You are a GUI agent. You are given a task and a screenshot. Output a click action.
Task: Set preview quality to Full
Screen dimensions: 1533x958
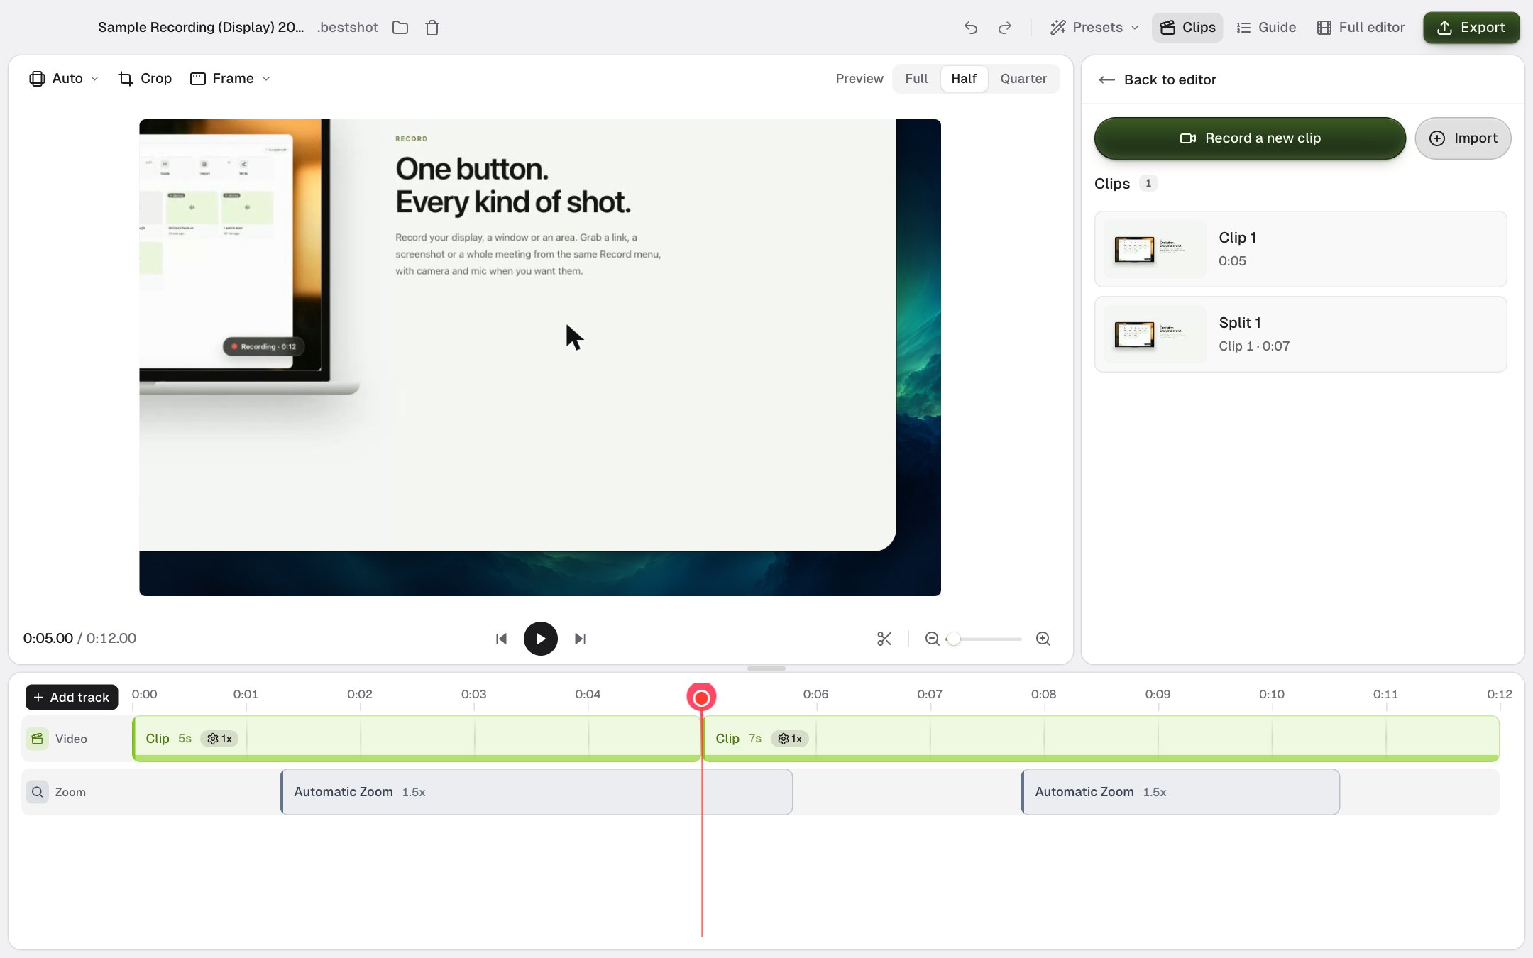click(916, 79)
